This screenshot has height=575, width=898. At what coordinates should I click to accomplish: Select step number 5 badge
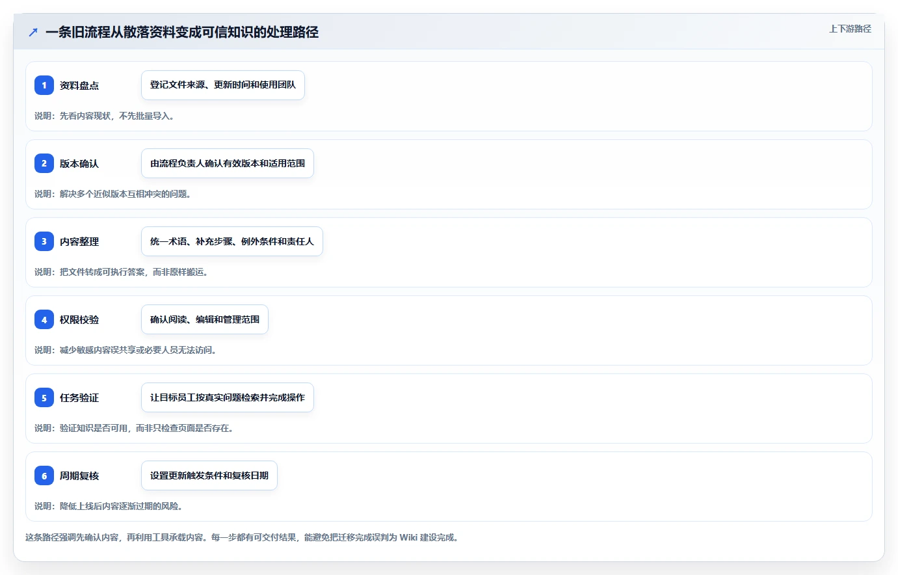point(44,397)
